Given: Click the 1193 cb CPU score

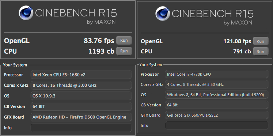Looking at the screenshot, I should 101,51.
